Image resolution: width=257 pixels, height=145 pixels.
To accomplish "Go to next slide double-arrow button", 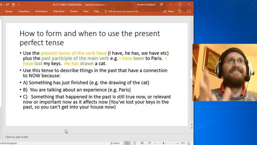I will 192,128.
